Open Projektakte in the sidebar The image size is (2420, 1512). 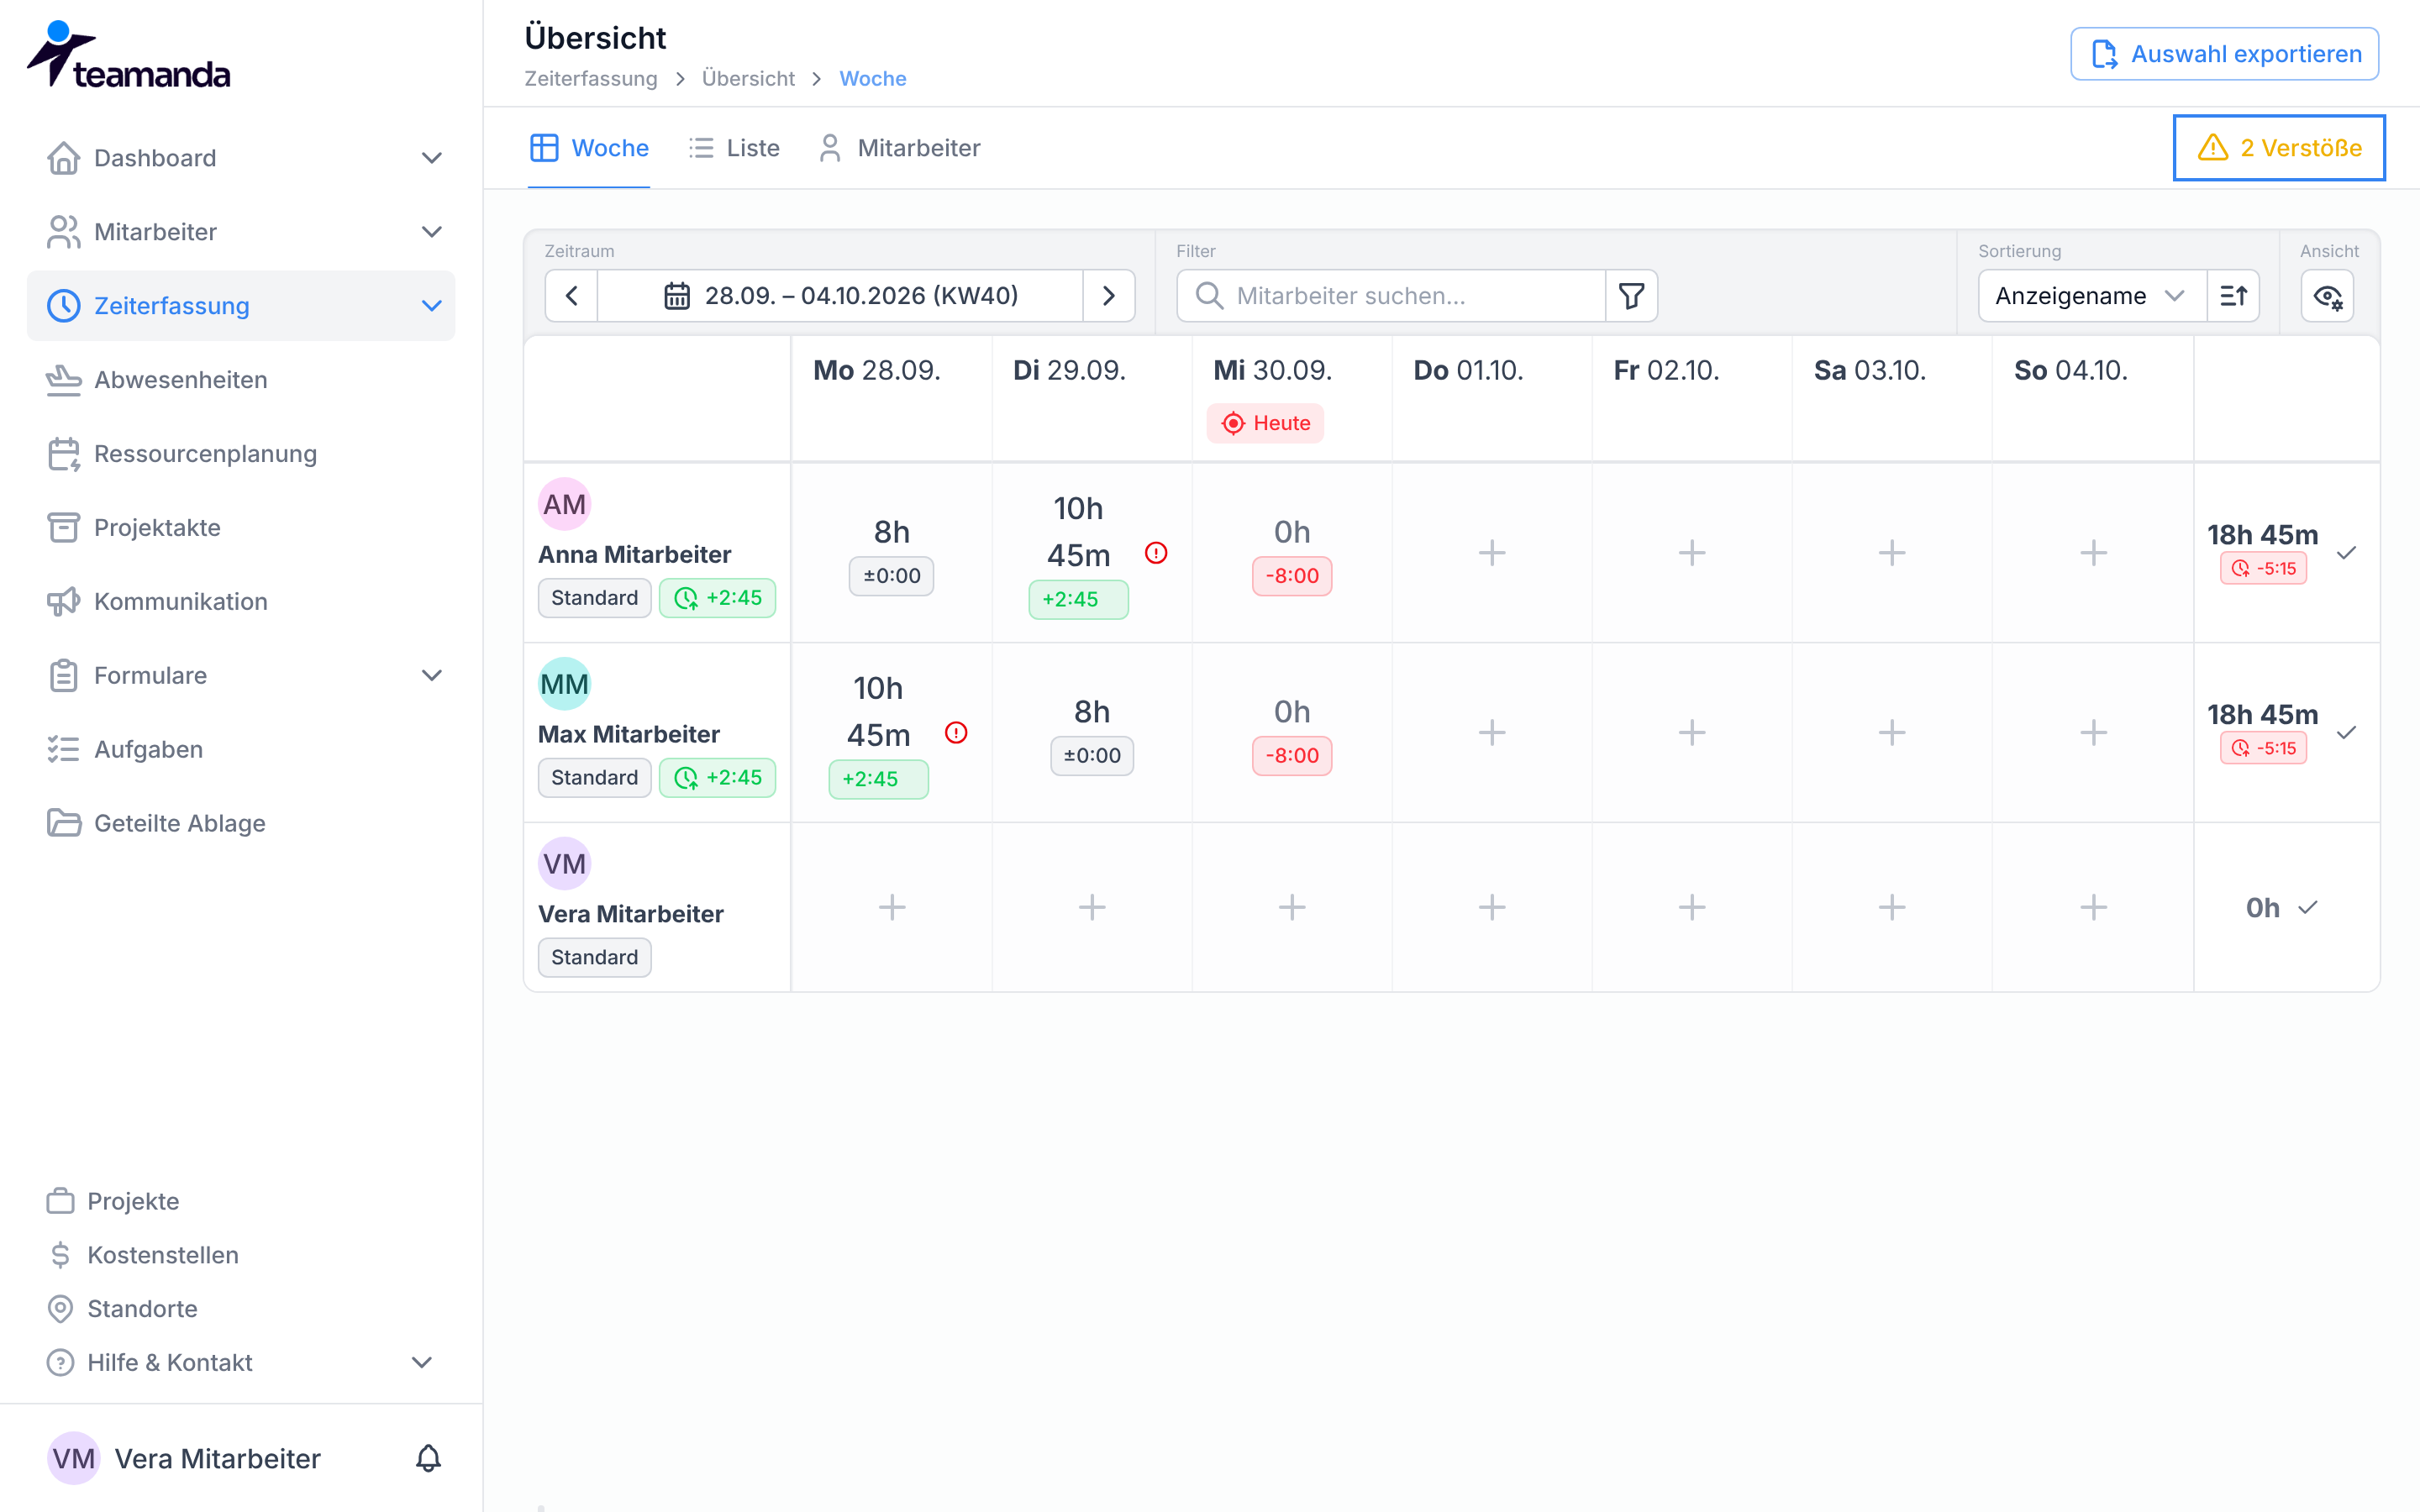241,528
